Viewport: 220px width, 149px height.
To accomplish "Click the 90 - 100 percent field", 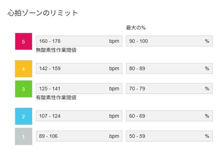I will point(169,41).
